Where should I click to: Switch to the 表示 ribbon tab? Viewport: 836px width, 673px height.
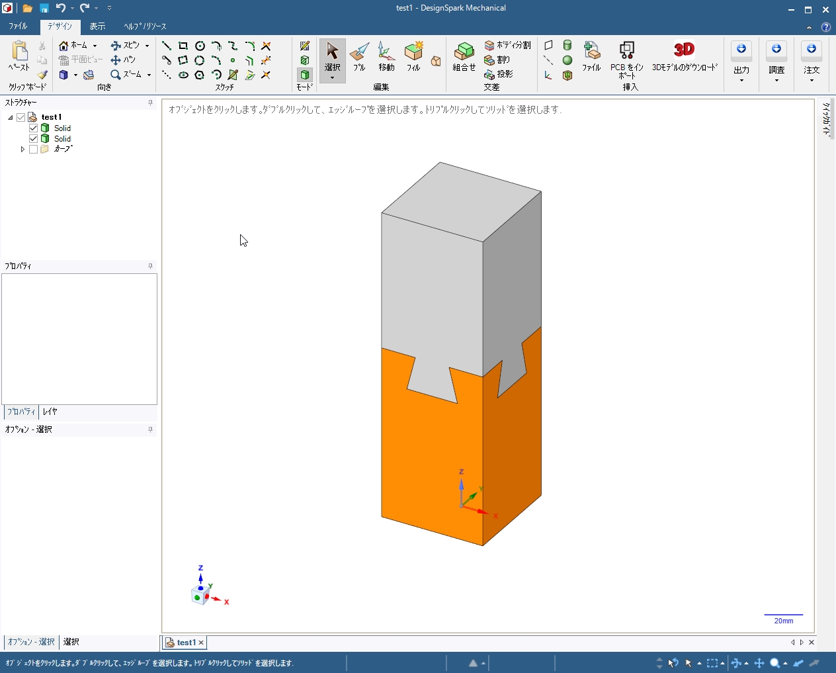pos(97,26)
